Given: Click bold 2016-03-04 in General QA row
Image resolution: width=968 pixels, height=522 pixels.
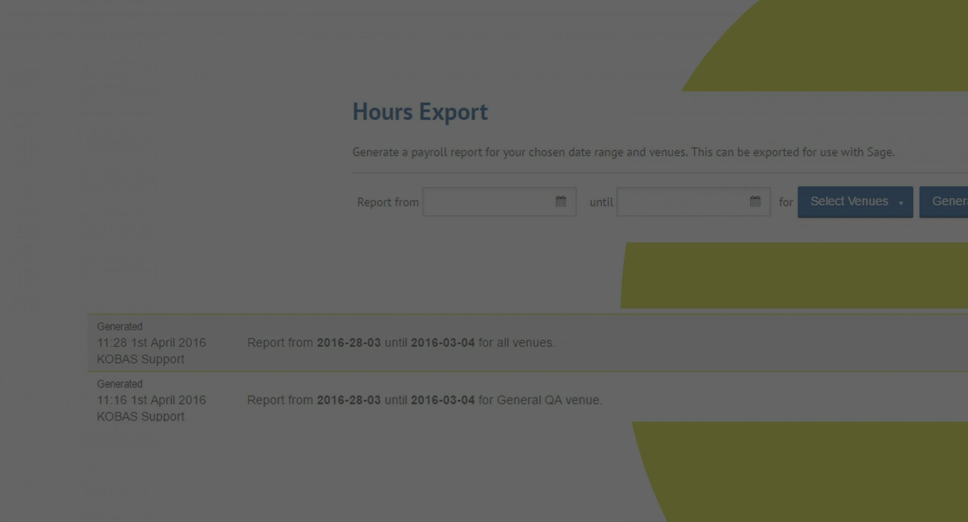Looking at the screenshot, I should coord(442,400).
